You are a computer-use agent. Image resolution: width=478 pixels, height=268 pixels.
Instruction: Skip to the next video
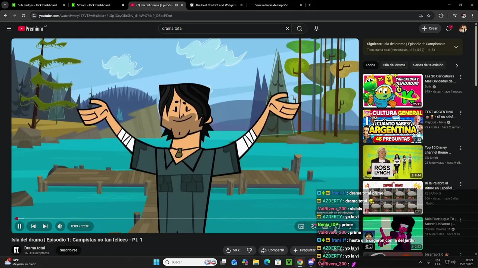click(45, 226)
